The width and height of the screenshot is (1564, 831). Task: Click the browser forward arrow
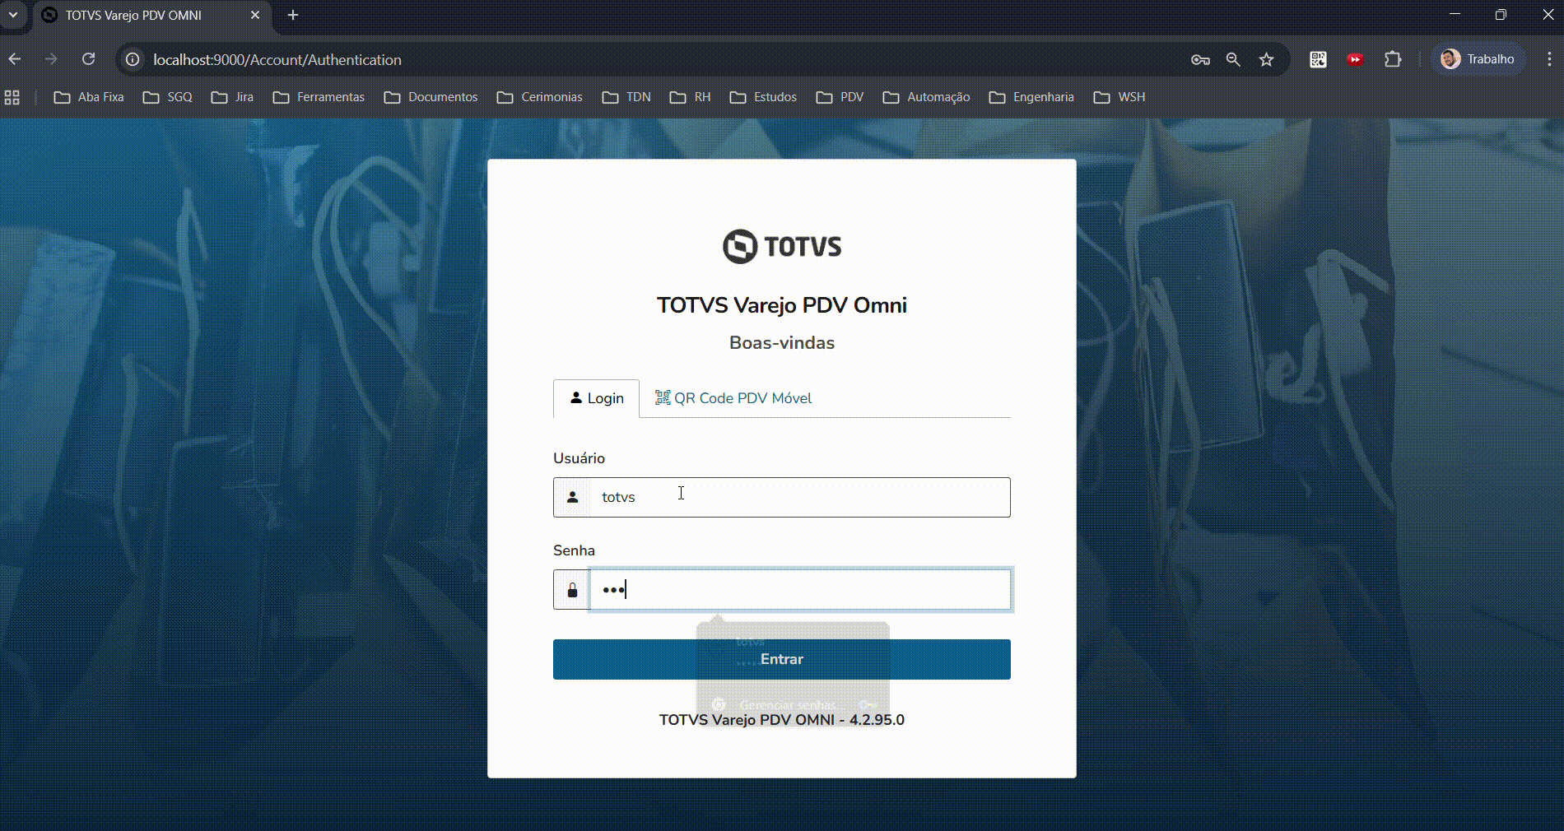[51, 59]
